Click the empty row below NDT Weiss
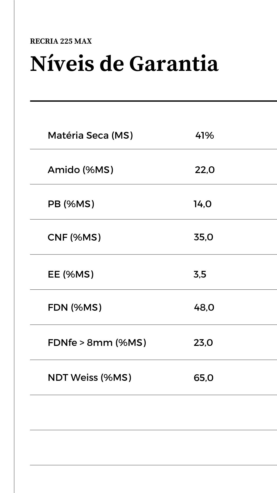This screenshot has width=277, height=493. coord(153,412)
